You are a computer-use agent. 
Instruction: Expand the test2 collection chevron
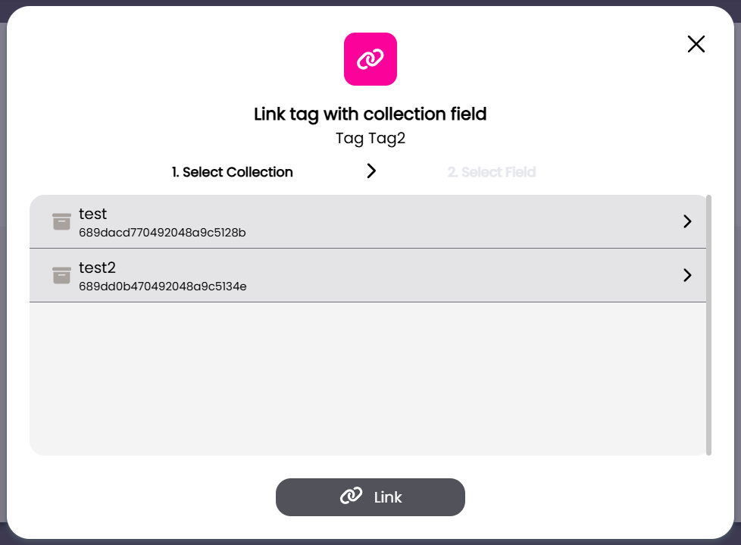point(687,275)
